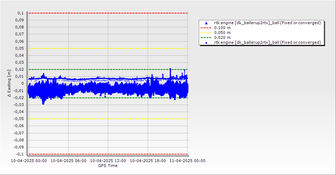Click the '0.100 m' legend label
336x175 pixels.
click(x=223, y=28)
